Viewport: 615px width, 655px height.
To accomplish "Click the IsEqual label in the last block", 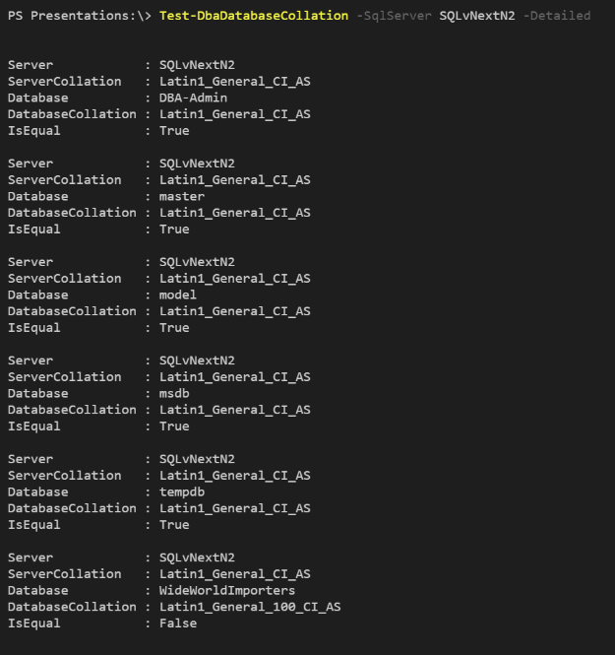I will click(x=34, y=623).
